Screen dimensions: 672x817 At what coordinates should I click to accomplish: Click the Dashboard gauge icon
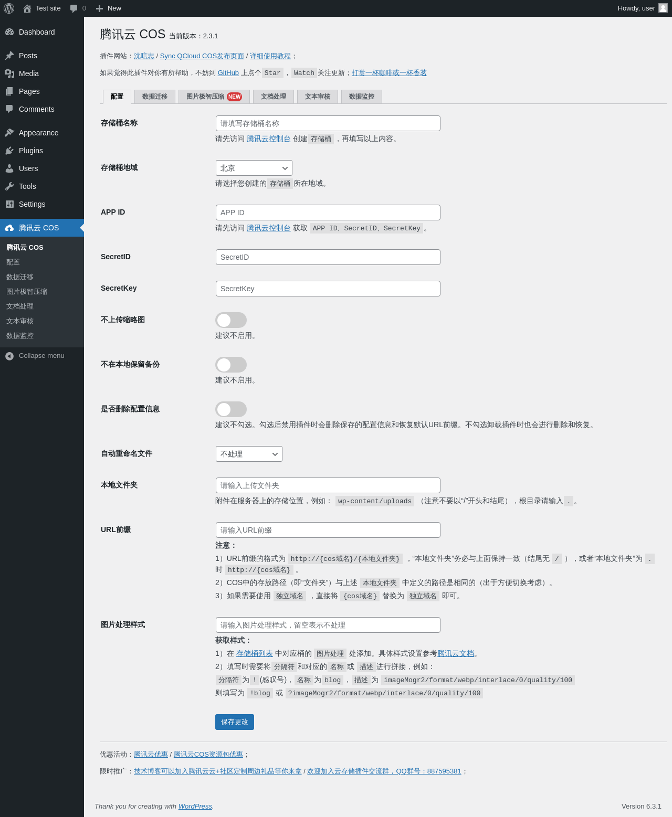pos(9,32)
